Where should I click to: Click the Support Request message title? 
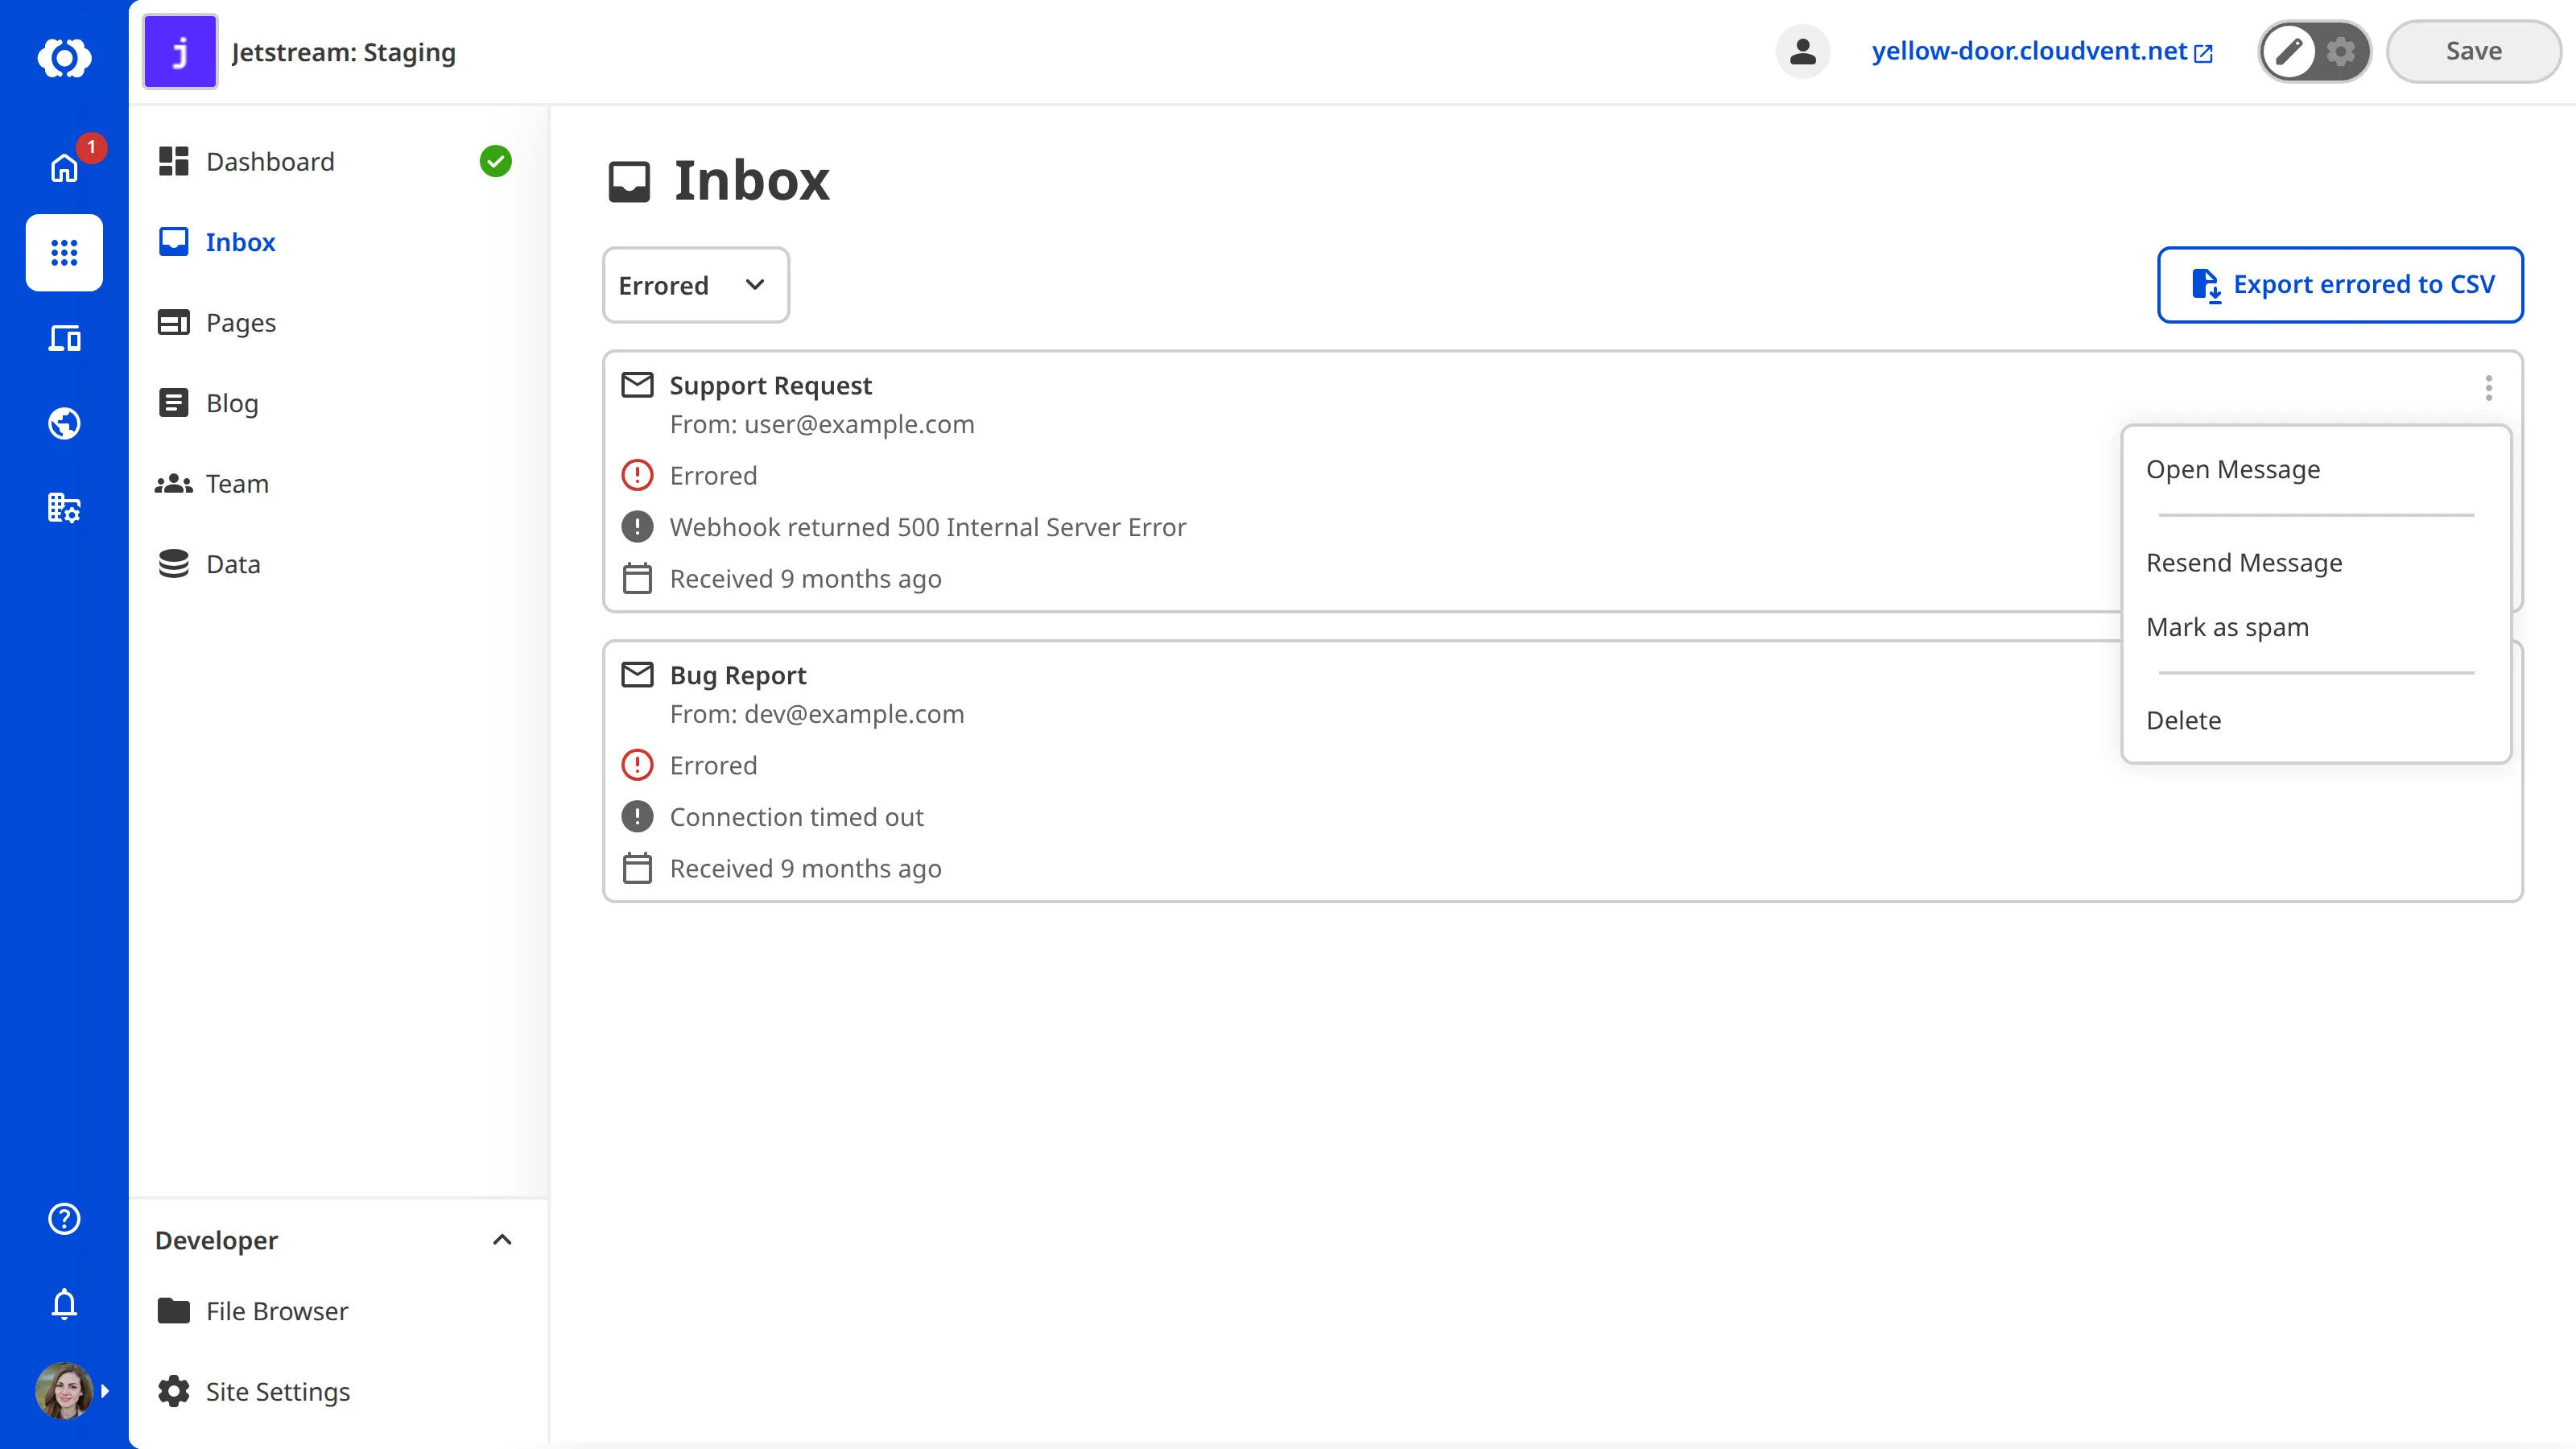770,385
